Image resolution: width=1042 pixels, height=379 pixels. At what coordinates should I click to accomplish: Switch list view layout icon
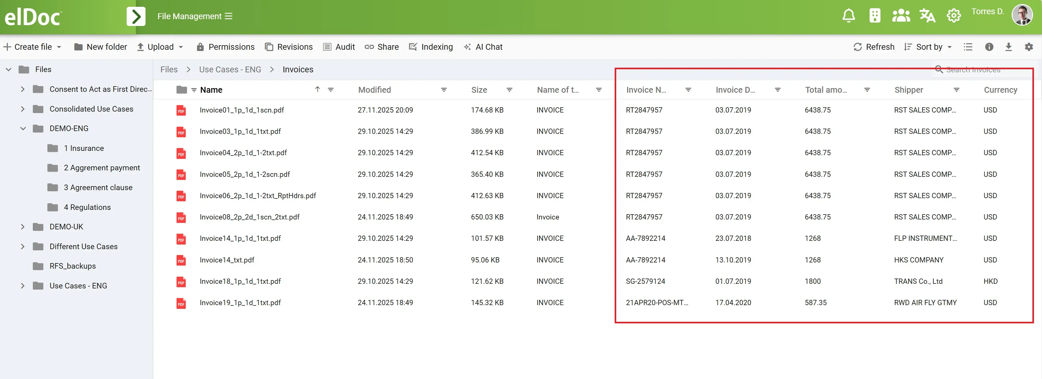pos(968,47)
